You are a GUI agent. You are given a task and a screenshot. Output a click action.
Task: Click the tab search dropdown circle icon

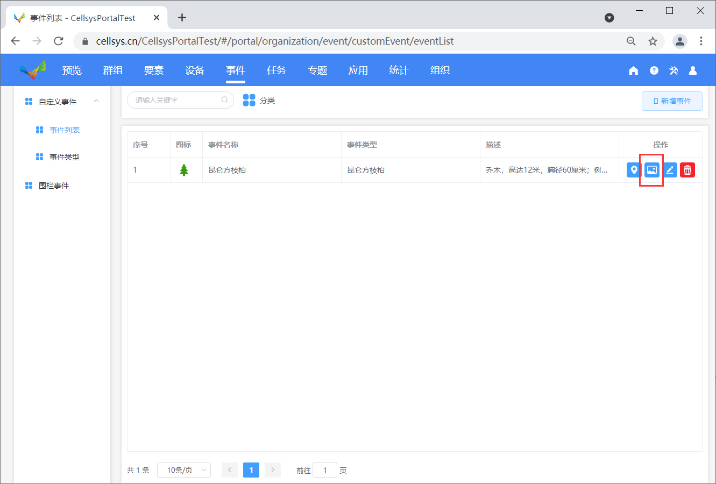coord(609,18)
